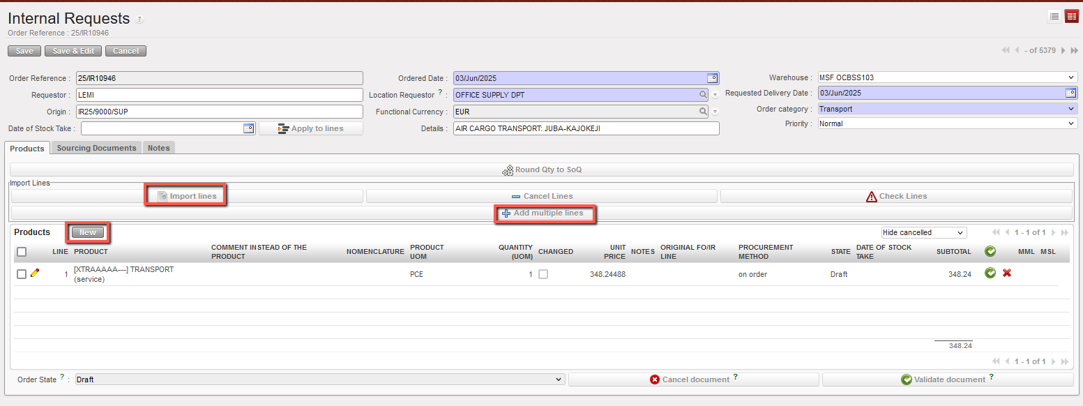Toggle the select-all checkbox in the table header
The image size is (1083, 406).
tap(22, 252)
